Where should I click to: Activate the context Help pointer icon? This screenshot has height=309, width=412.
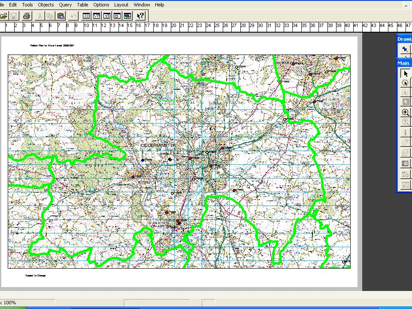[x=140, y=16]
